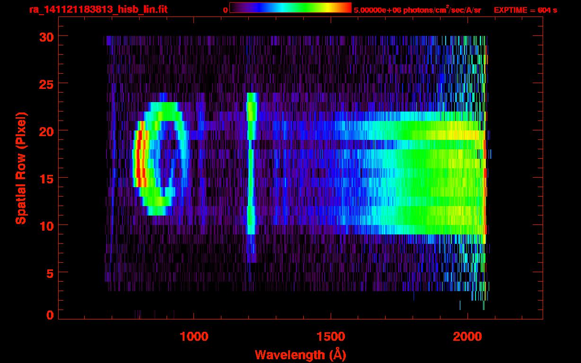Click the colorbar minimum value 0
Screen dimensions: 581x363
[x=226, y=10]
